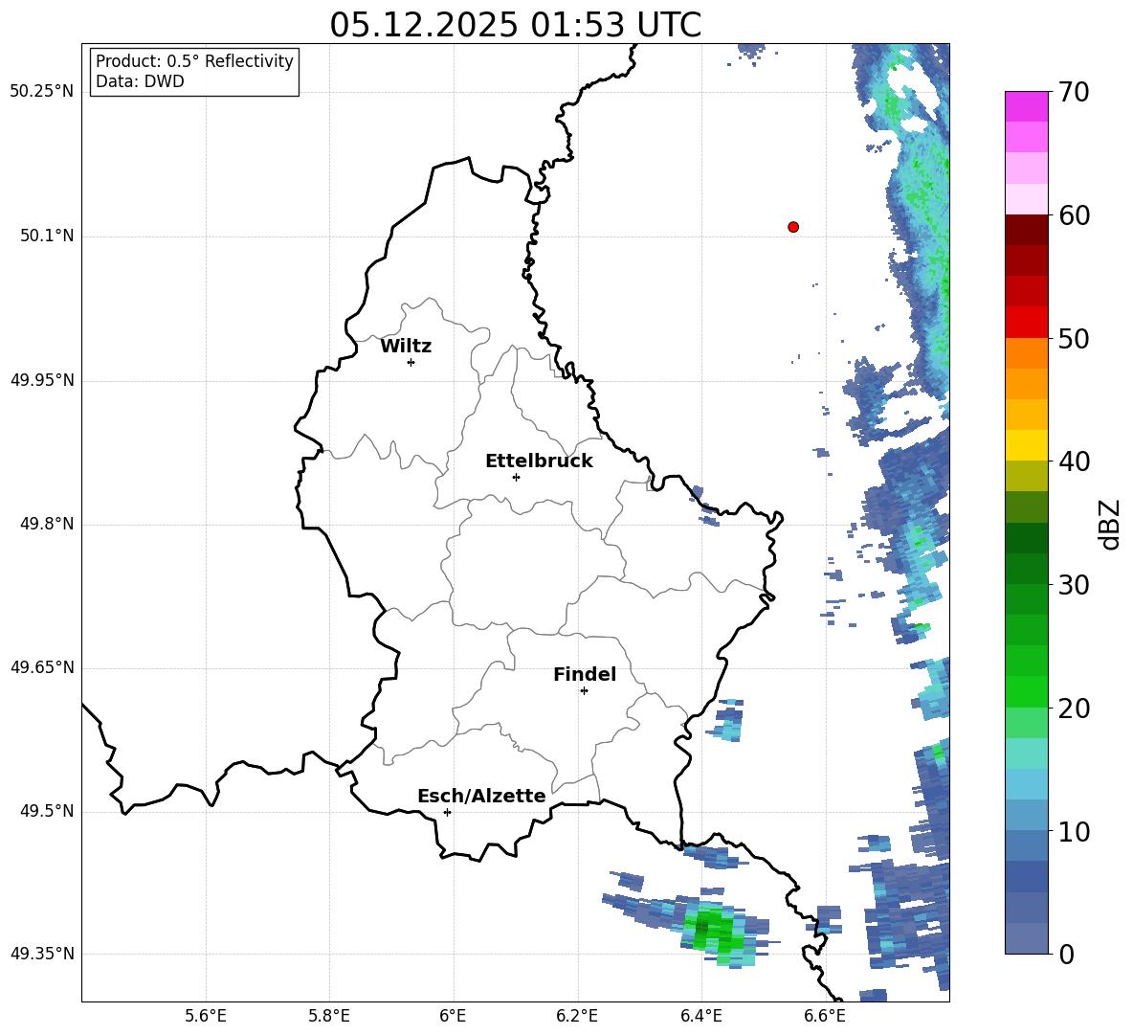Click the dBZ colorbar axis label
The width and height of the screenshot is (1133, 1035).
tap(1109, 524)
